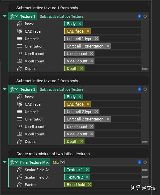
Task: Click Unit cell list icon in Texture 2
Action: (20, 111)
